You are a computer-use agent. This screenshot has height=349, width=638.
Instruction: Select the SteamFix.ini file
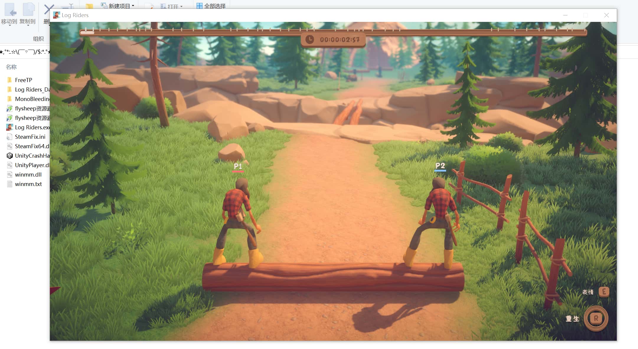pyautogui.click(x=30, y=137)
